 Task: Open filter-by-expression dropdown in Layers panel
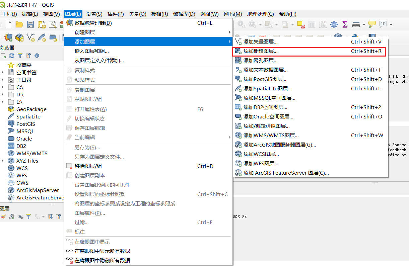pos(43,216)
